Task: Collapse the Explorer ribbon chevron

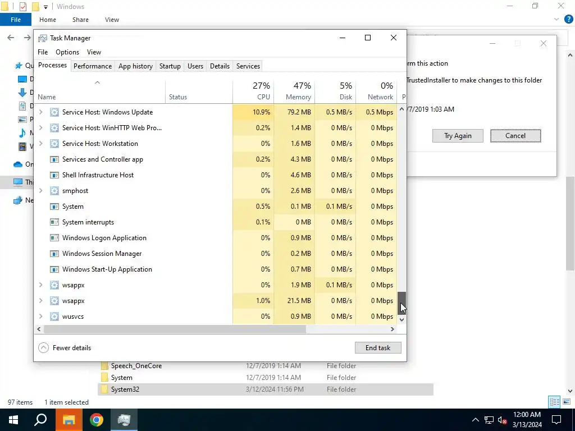Action: coord(556,20)
